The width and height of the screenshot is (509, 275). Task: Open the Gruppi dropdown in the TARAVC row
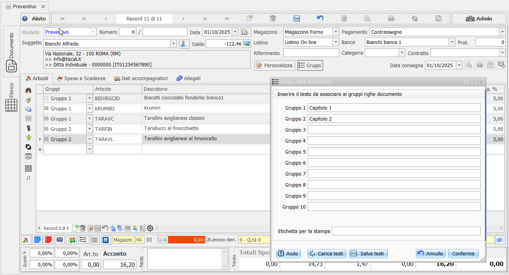pyautogui.click(x=89, y=119)
